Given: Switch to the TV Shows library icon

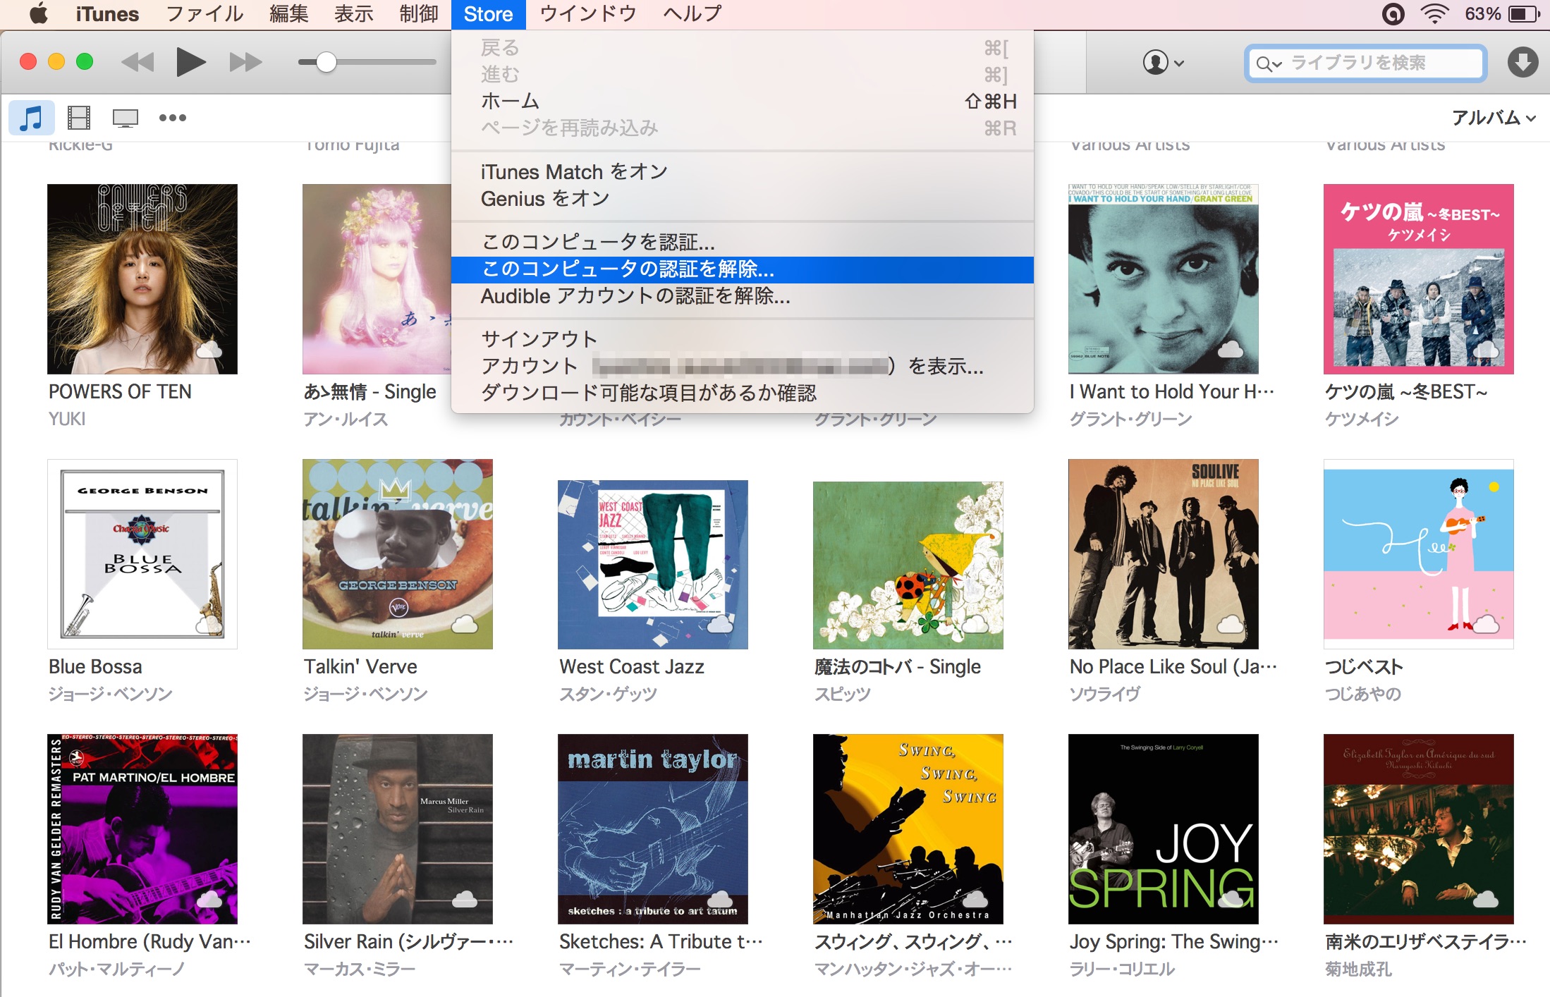Looking at the screenshot, I should click(x=126, y=118).
